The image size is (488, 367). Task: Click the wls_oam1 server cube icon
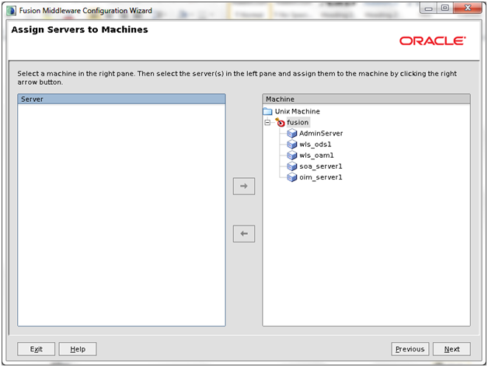pos(291,156)
